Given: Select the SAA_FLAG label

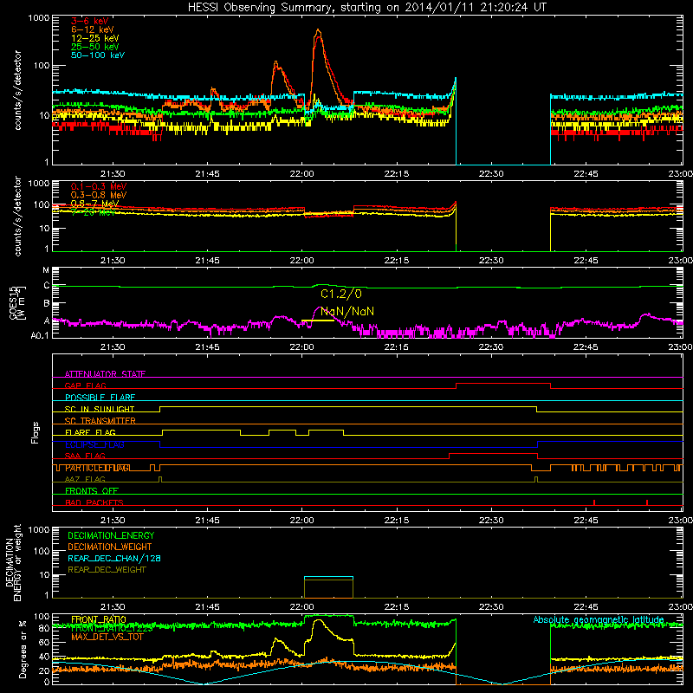Looking at the screenshot, I should click(x=85, y=456).
